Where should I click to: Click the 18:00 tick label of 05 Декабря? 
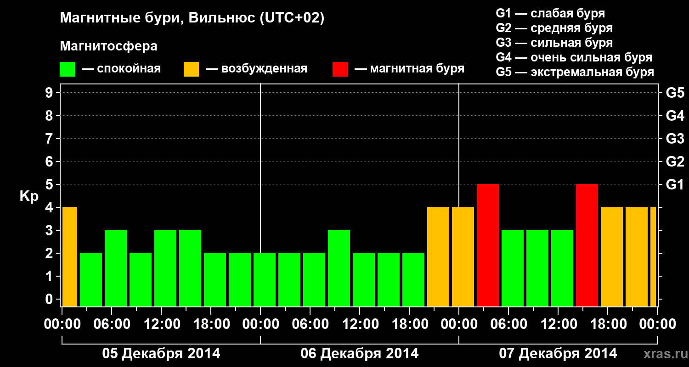pos(211,324)
